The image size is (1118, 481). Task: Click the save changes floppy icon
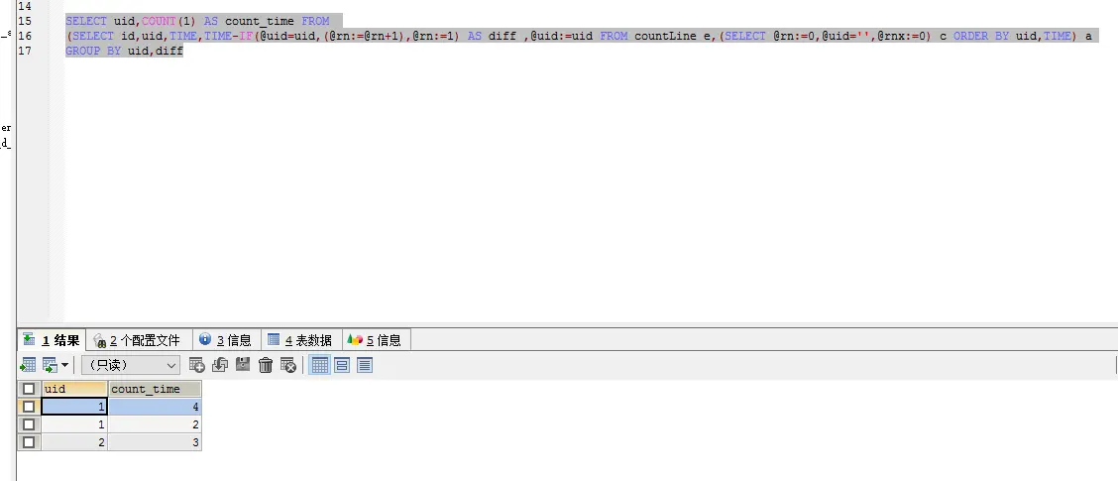tap(243, 365)
